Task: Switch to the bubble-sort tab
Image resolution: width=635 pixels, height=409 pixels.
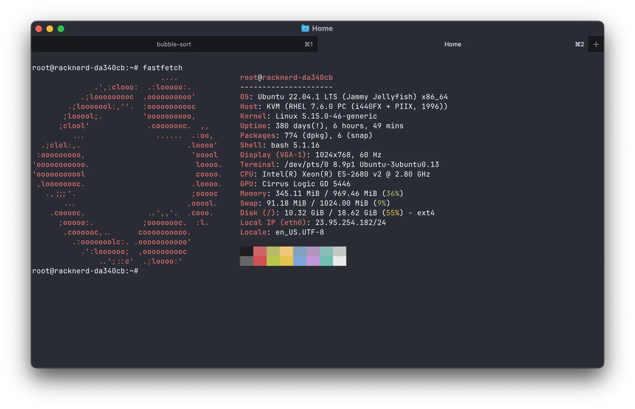Action: tap(174, 44)
